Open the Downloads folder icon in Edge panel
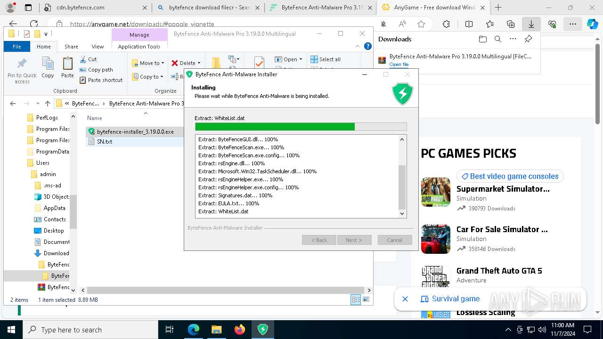This screenshot has height=339, width=603. tap(483, 39)
